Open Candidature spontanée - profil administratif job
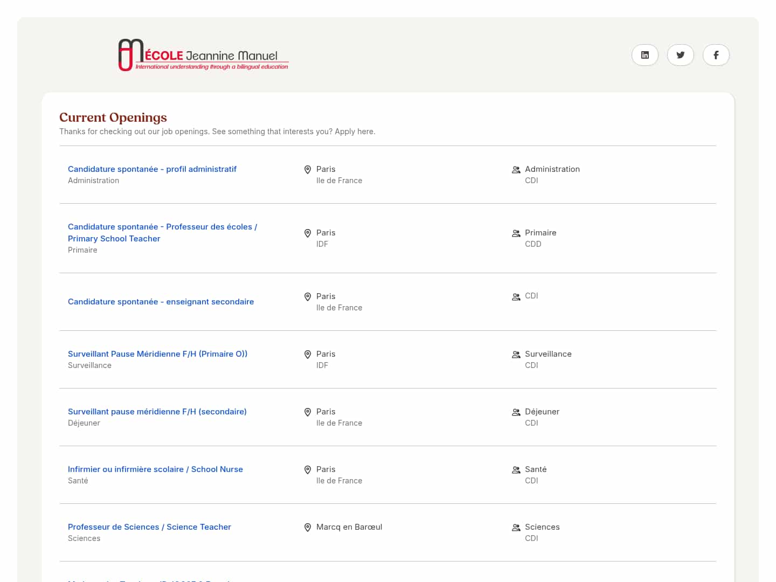This screenshot has height=582, width=776. [x=152, y=169]
